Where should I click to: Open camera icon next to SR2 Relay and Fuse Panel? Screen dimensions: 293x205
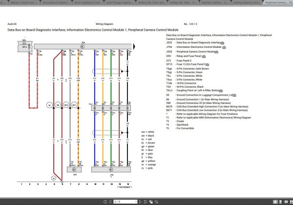click(x=204, y=57)
